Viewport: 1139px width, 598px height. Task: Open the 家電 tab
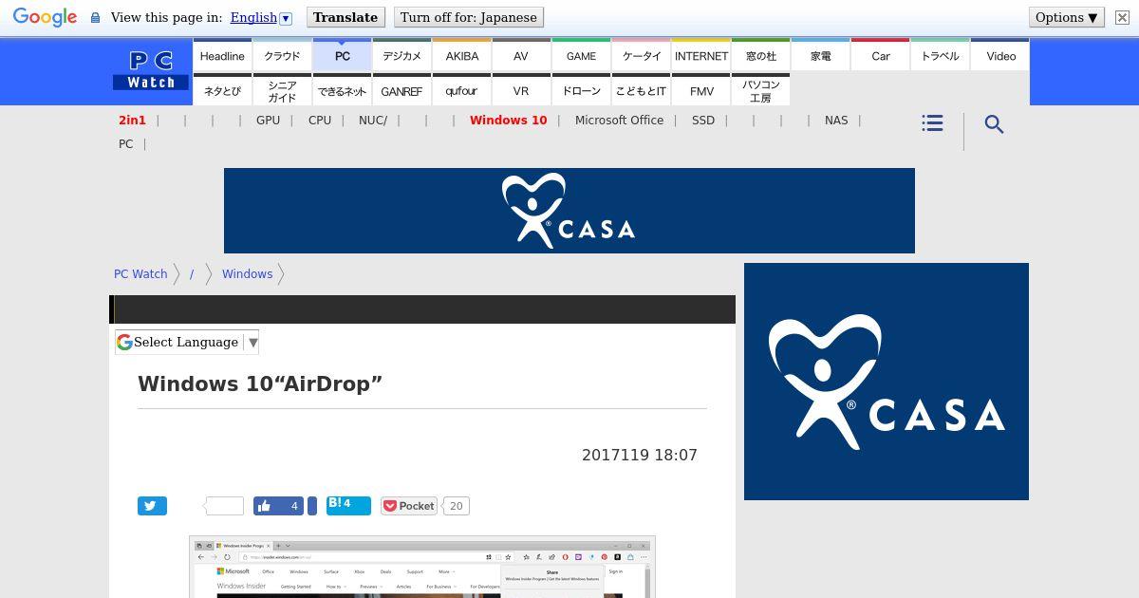coord(820,56)
